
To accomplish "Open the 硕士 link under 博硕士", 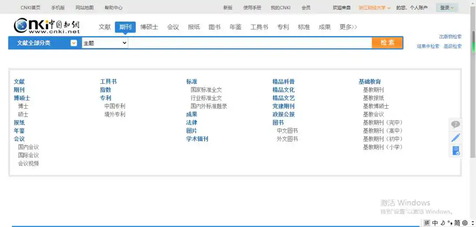I will click(x=23, y=115).
